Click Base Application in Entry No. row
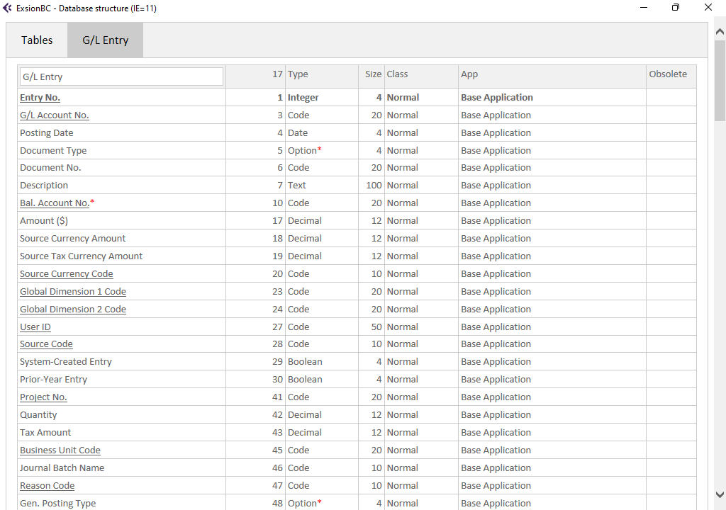Viewport: 726px width, 510px height. [497, 98]
